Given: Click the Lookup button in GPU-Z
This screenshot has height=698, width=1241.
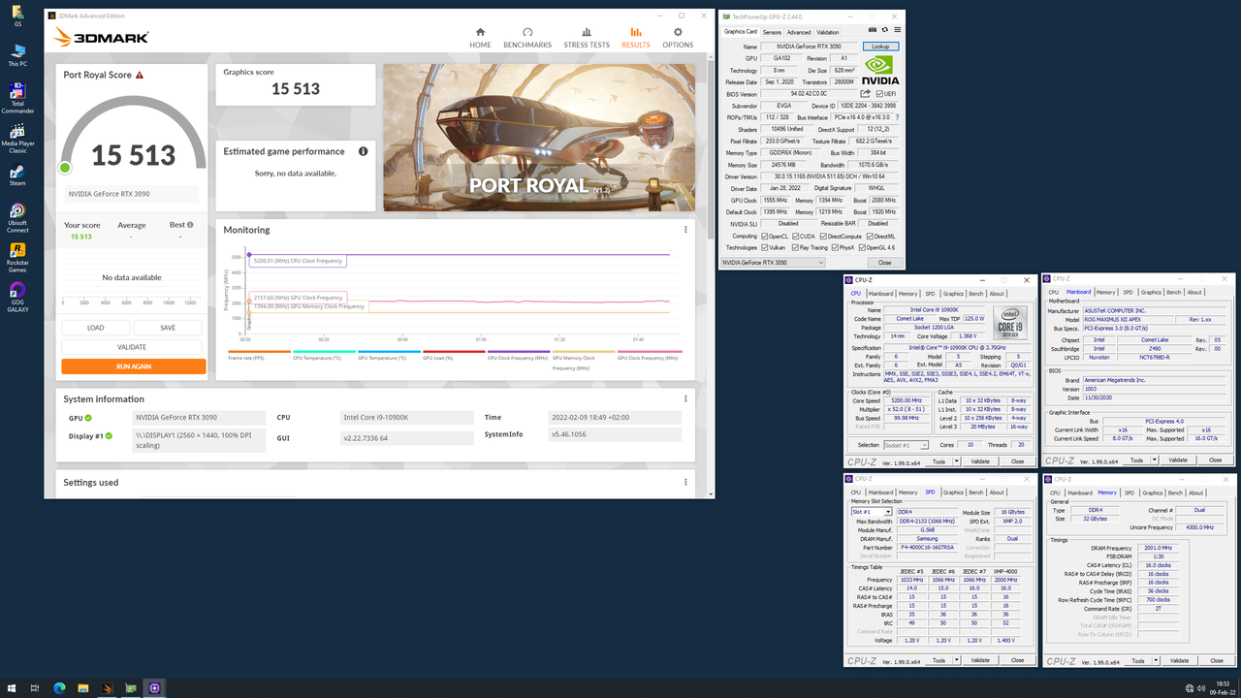Looking at the screenshot, I should point(880,47).
